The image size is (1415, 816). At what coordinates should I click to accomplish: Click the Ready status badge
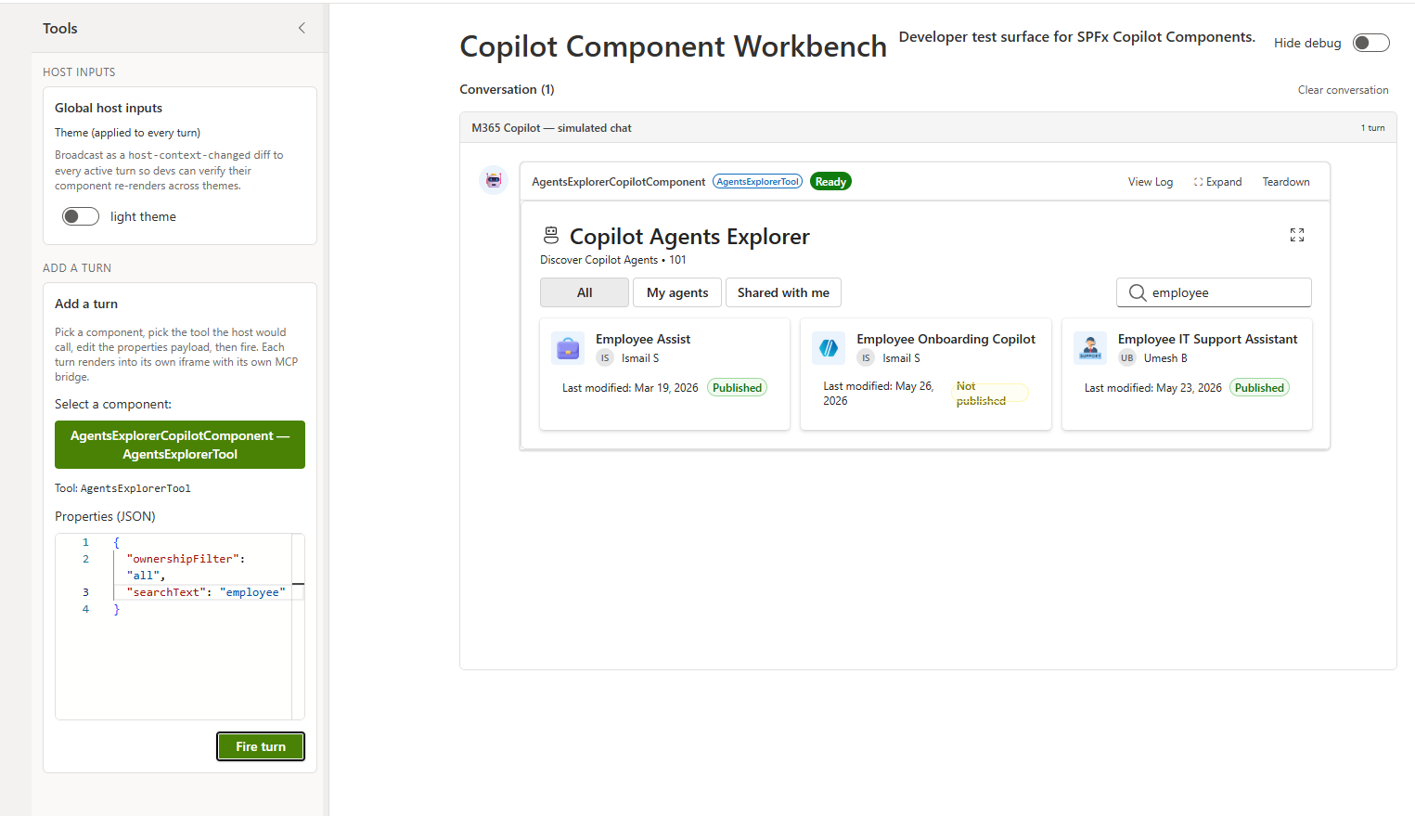[830, 182]
